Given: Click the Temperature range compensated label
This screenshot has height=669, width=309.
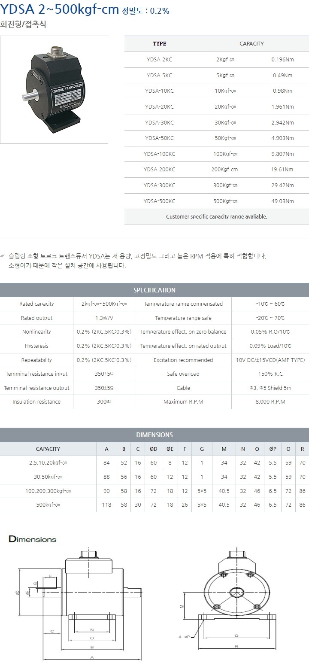Looking at the screenshot, I should [x=183, y=304].
